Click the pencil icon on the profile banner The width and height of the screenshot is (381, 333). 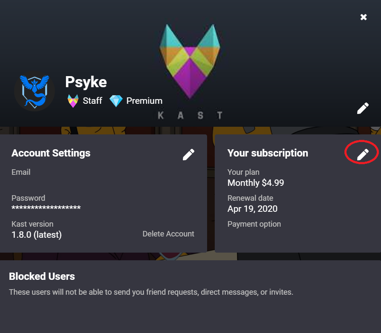[363, 108]
